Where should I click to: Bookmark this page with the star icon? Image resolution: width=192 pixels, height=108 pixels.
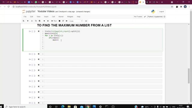(x=172, y=7)
